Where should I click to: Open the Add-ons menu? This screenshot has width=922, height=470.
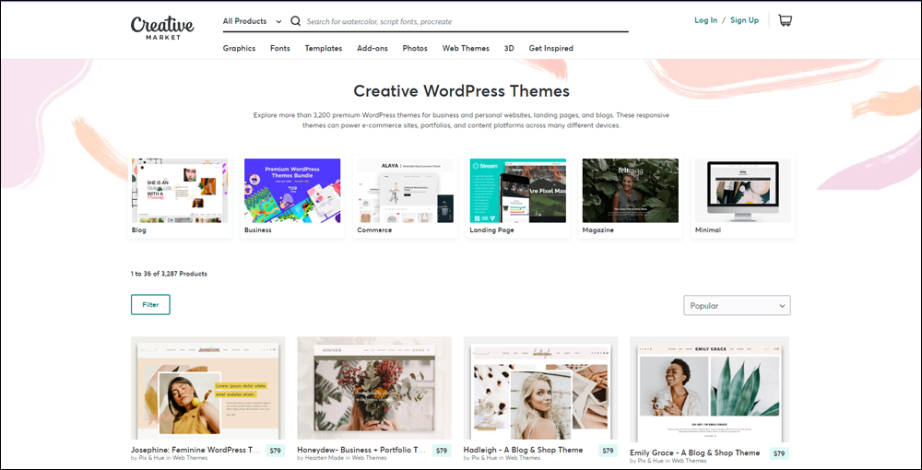[x=372, y=48]
